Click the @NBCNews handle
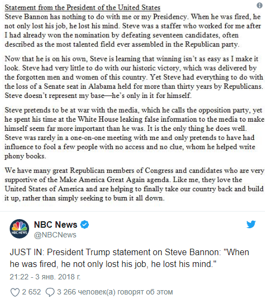Viewport: 265px width, 302px height. pos(55,235)
